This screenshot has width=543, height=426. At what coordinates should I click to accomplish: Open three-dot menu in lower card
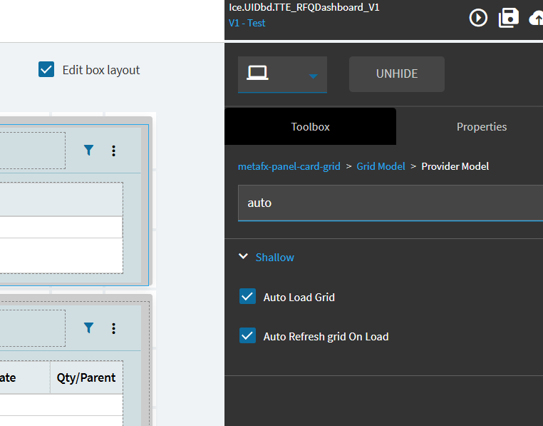[x=113, y=328]
